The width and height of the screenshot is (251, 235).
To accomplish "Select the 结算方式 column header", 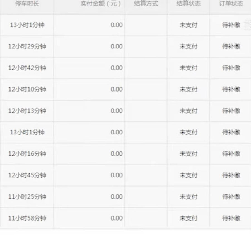I will click(146, 4).
